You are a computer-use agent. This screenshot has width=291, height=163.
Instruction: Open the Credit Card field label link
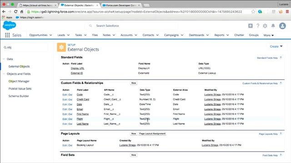[x=83, y=100]
